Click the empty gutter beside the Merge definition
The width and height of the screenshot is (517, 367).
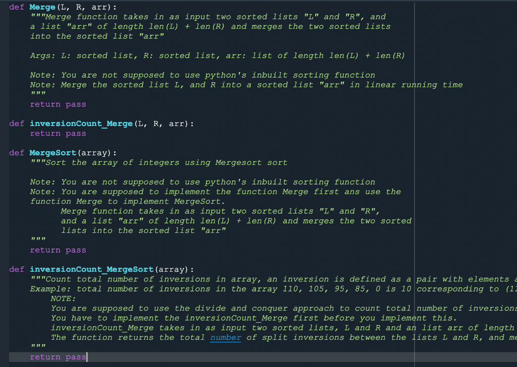pos(5,7)
